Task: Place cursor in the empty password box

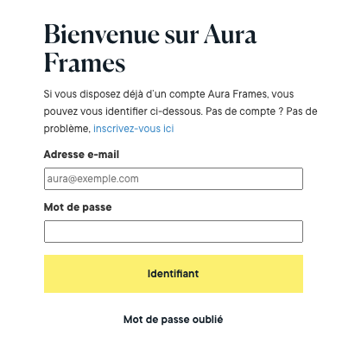Action: 174,232
